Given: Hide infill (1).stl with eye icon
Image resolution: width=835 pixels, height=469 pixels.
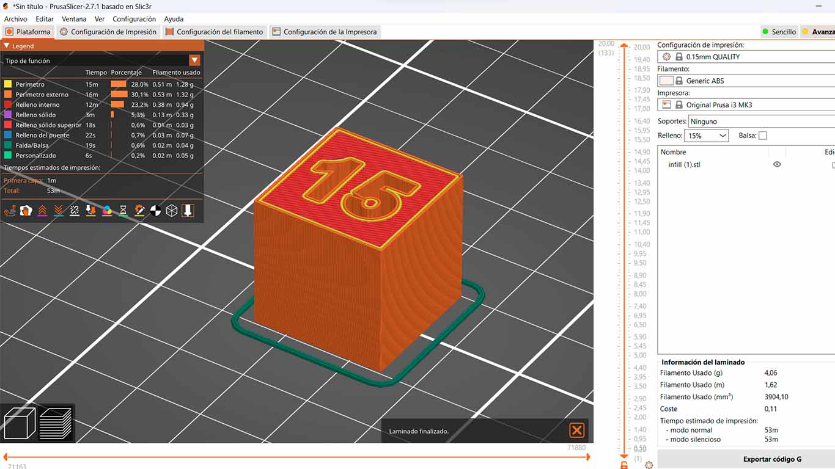Looking at the screenshot, I should coord(777,164).
